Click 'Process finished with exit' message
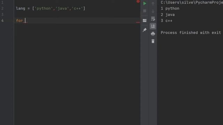The height and width of the screenshot is (125, 223). click(191, 33)
